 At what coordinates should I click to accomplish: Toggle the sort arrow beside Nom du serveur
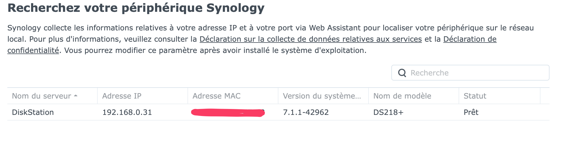pyautogui.click(x=76, y=96)
